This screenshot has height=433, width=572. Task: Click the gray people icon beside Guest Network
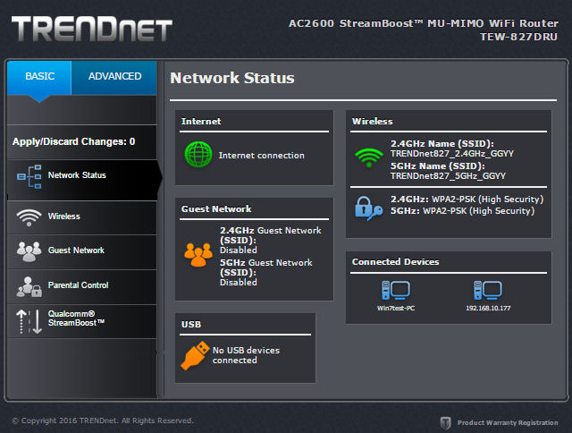29,251
